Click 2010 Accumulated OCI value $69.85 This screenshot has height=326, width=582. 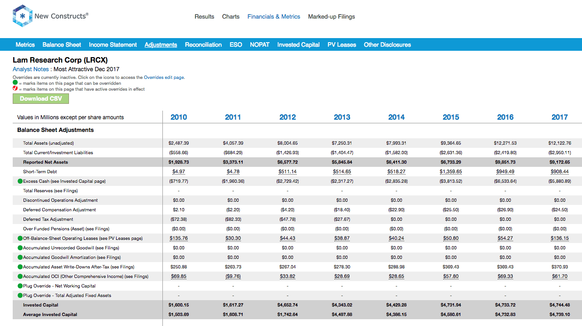pyautogui.click(x=179, y=277)
